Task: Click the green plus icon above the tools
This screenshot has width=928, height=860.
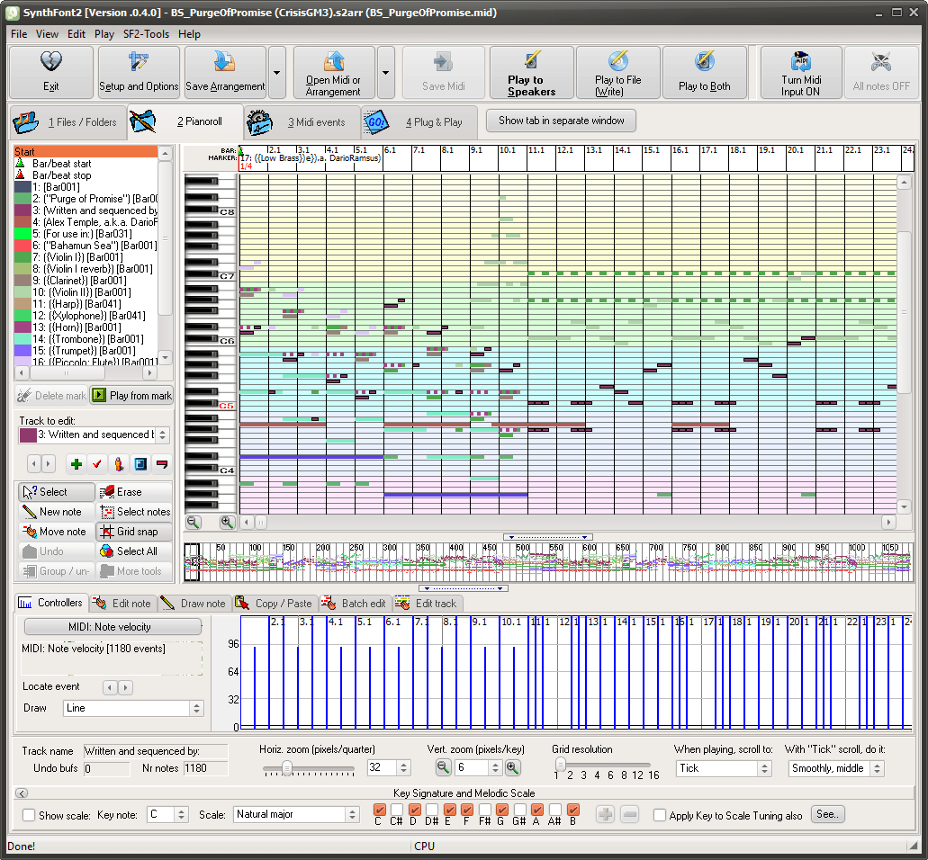Action: click(x=76, y=464)
